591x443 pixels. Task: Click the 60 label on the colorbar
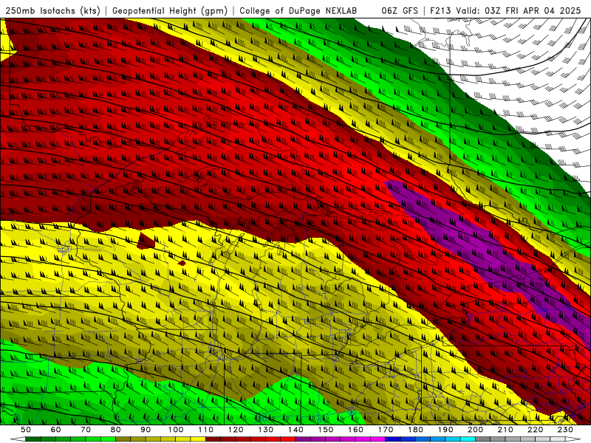coord(56,430)
